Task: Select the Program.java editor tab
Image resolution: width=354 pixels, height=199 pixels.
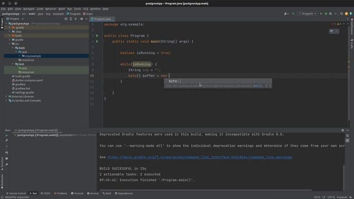Action: tap(102, 19)
